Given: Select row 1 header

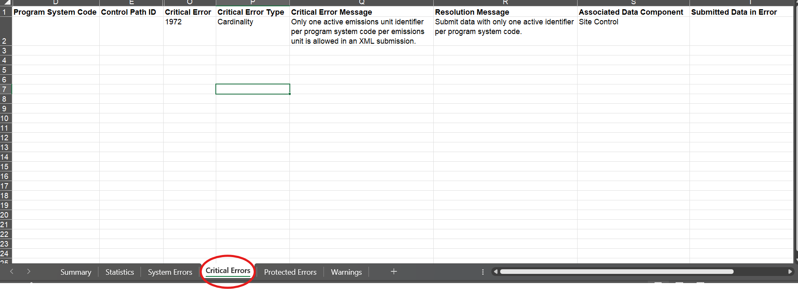Looking at the screenshot, I should (6, 12).
